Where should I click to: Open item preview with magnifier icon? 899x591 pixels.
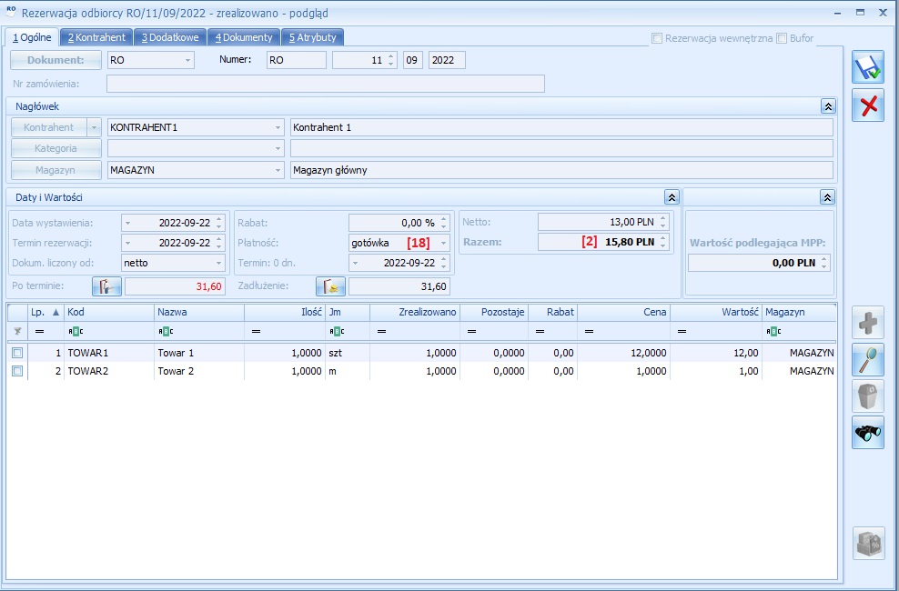point(867,360)
